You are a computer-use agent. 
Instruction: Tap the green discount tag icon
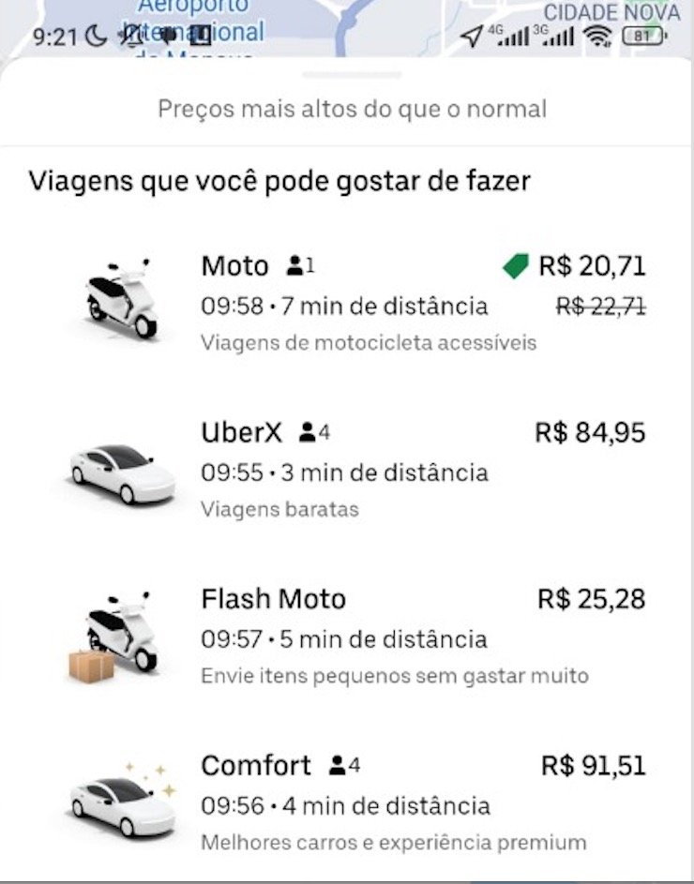point(516,266)
